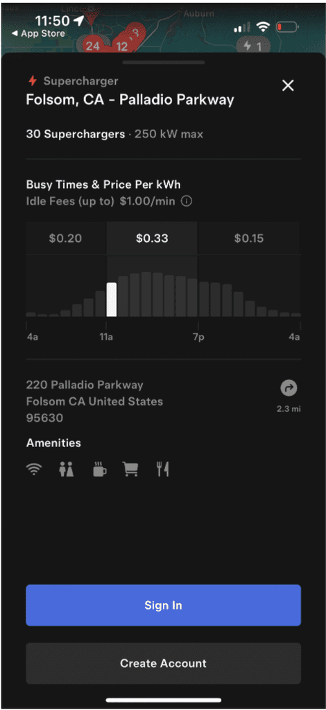Click the Create Account button
This screenshot has height=710, width=326.
[x=163, y=664]
